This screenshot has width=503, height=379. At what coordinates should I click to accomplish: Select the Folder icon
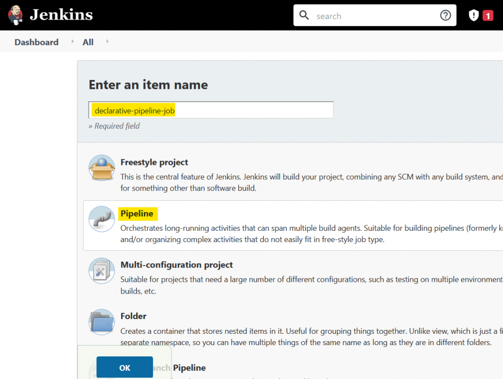click(102, 322)
